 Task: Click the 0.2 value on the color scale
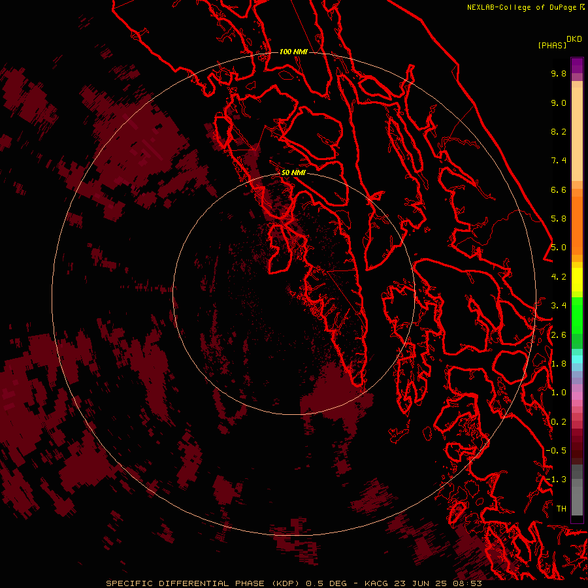pos(559,422)
